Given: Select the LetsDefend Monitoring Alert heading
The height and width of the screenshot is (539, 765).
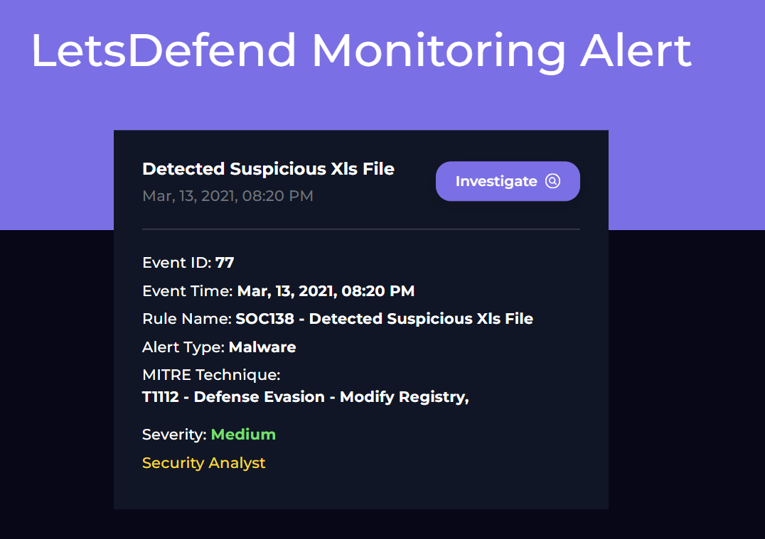Looking at the screenshot, I should (x=361, y=50).
